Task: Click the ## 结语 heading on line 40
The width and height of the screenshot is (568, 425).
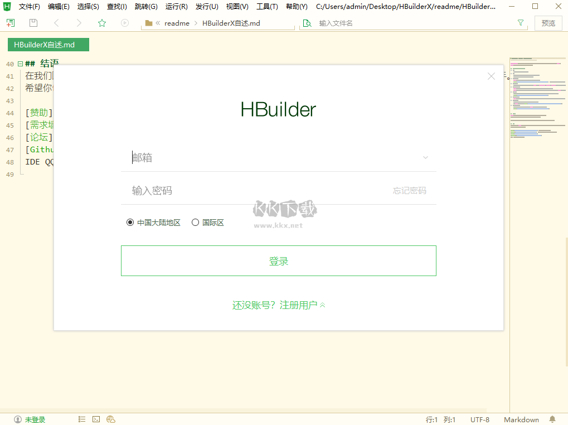Action: point(42,64)
